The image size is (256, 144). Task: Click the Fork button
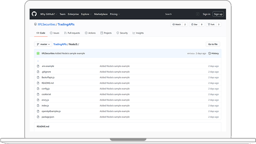point(211,25)
